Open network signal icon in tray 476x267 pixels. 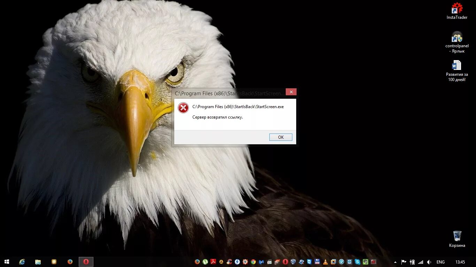[421, 262]
